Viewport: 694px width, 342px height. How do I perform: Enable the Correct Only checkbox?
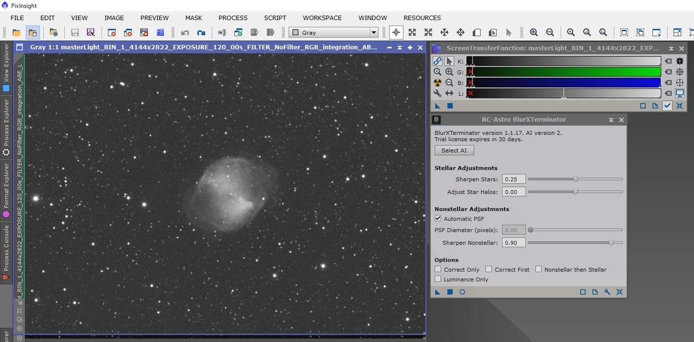(438, 270)
